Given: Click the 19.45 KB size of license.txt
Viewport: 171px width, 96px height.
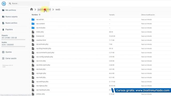Looking at the screenshot, I should pyautogui.click(x=112, y=36).
